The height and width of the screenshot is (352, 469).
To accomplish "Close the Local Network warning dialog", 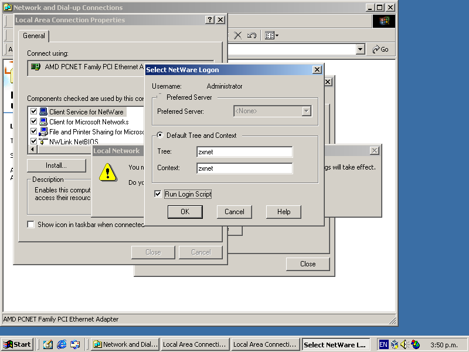I will tap(374, 151).
